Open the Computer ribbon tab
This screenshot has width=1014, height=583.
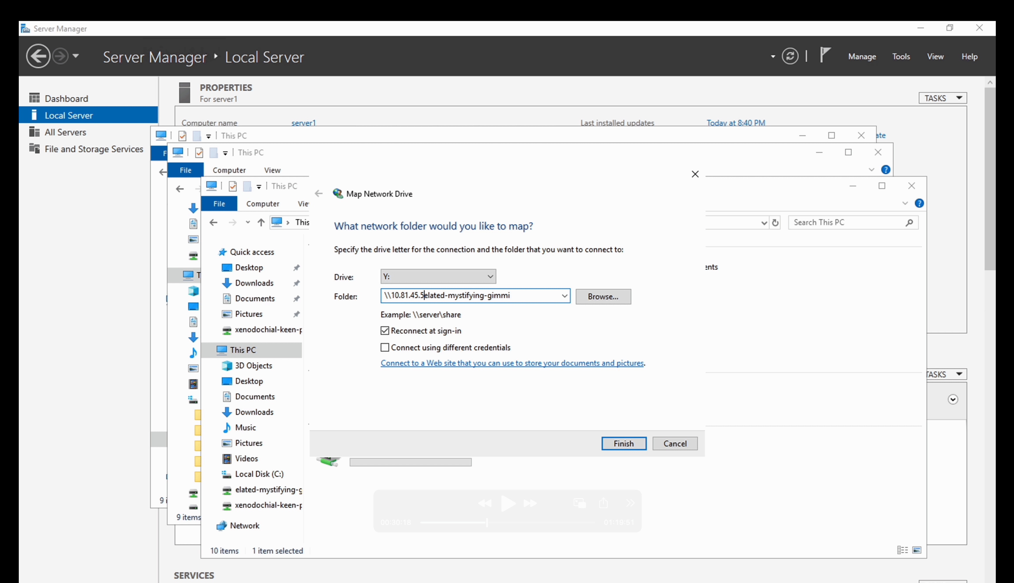coord(263,204)
